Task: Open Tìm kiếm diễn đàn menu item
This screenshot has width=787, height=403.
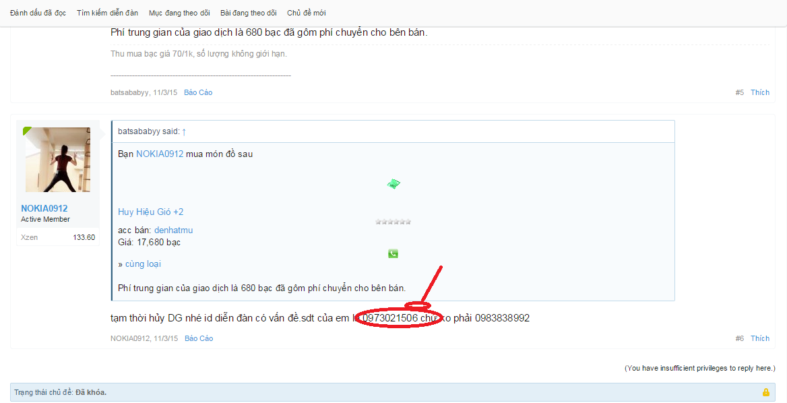Action: coord(107,13)
